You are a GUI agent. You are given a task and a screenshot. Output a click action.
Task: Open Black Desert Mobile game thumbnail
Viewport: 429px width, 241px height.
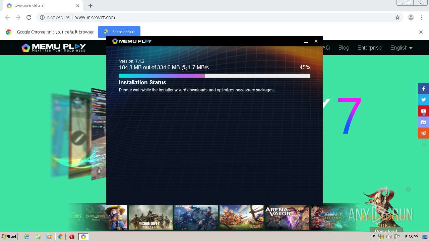(x=105, y=217)
